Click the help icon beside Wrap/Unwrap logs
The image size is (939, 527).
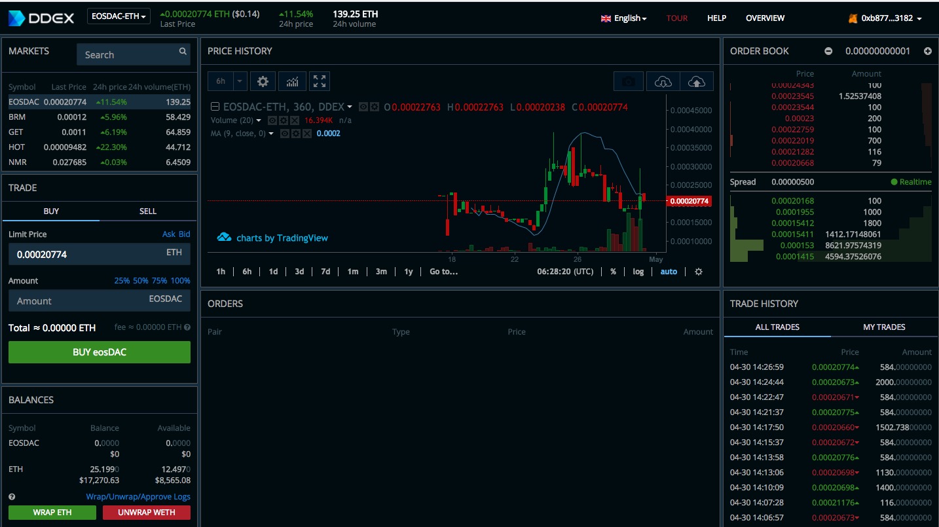coord(12,497)
